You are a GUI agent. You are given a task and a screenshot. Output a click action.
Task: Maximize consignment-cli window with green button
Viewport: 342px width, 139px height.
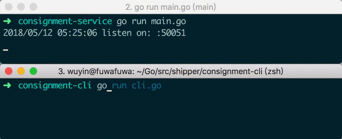(x=33, y=71)
